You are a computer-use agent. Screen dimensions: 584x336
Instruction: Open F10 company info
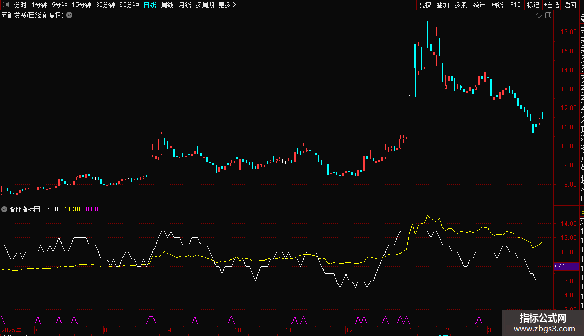[515, 5]
